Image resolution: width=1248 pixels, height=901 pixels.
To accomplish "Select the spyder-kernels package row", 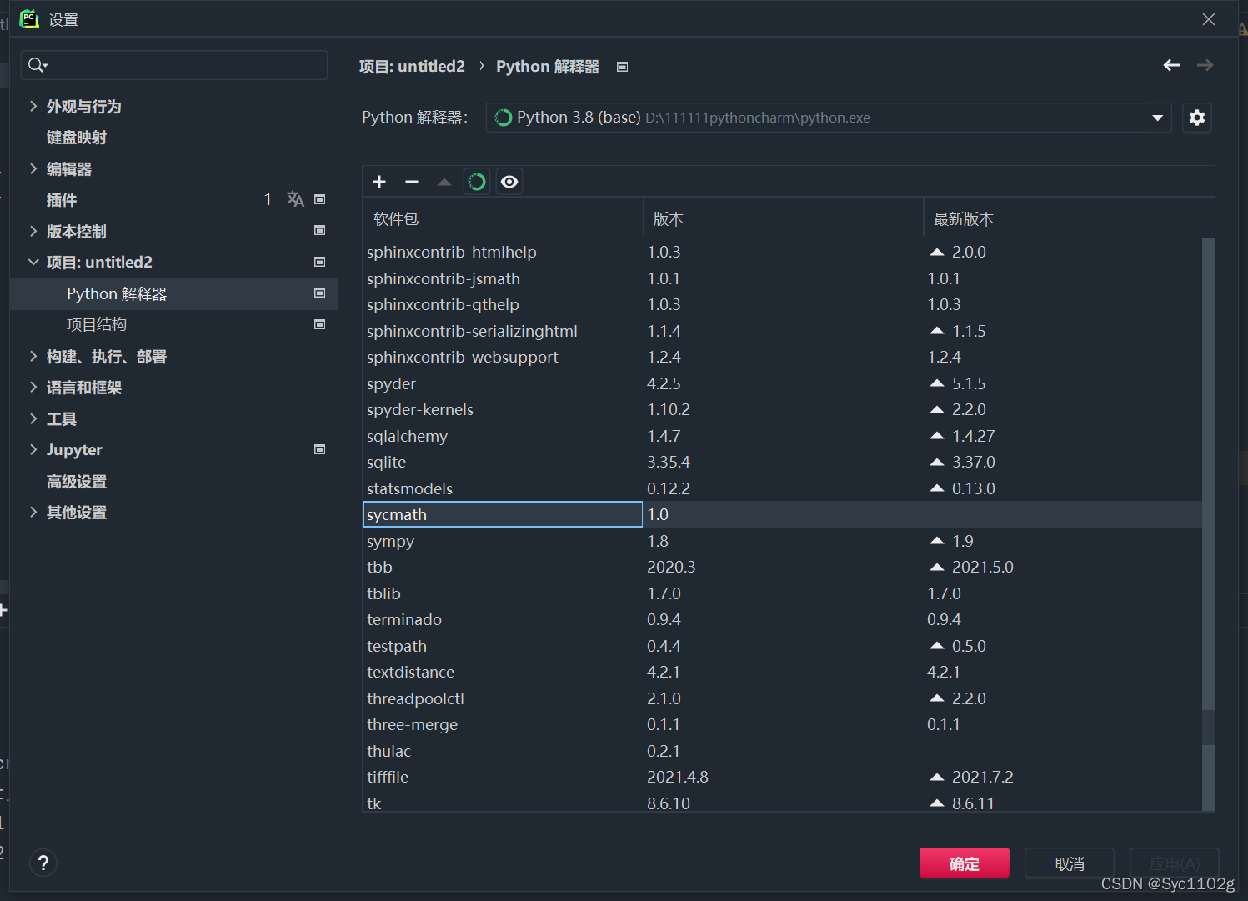I will 782,409.
